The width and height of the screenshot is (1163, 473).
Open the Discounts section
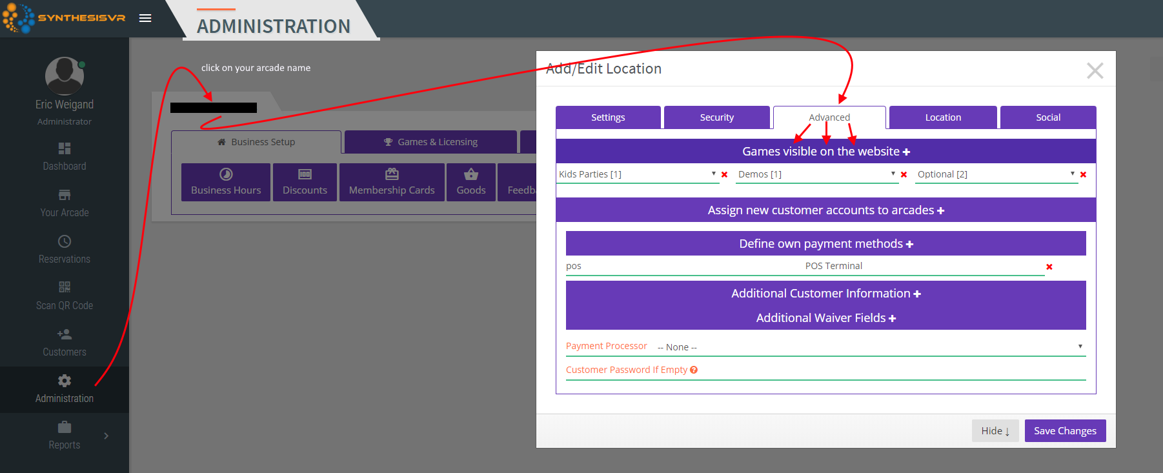305,182
